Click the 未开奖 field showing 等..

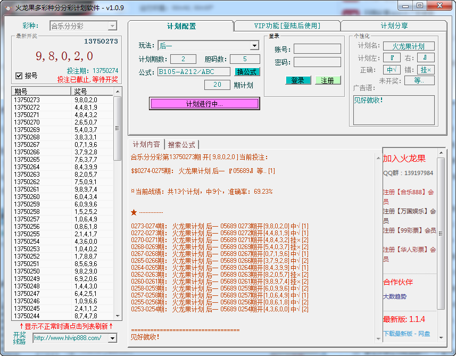tap(419, 80)
